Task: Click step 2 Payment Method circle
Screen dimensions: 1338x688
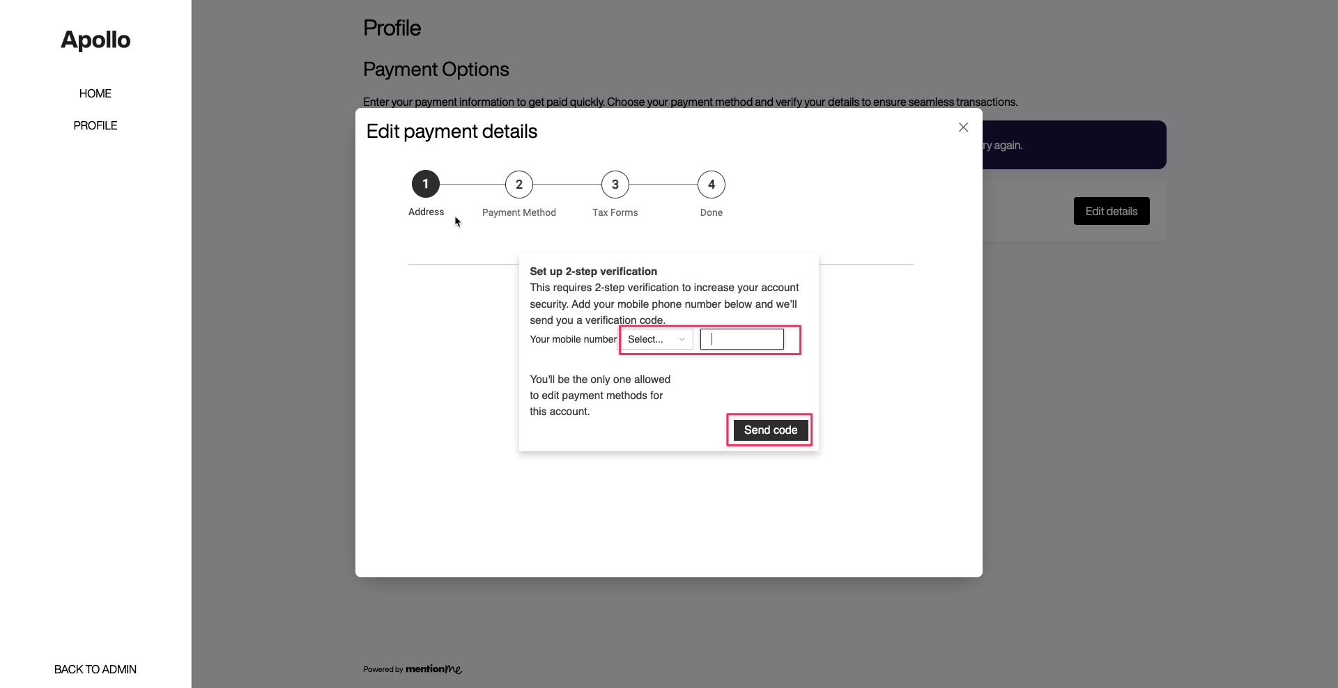Action: point(518,184)
